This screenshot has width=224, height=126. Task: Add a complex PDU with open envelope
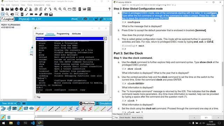click(51, 14)
